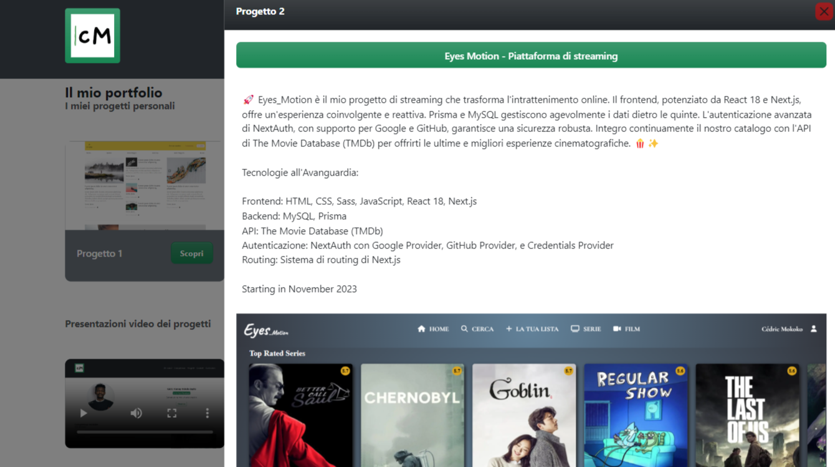835x467 pixels.
Task: Click the Il mio portfolio heading
Action: pyautogui.click(x=113, y=93)
